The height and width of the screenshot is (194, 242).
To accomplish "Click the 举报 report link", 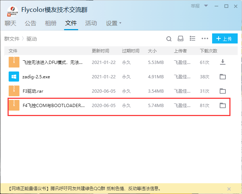I will coord(195,6).
